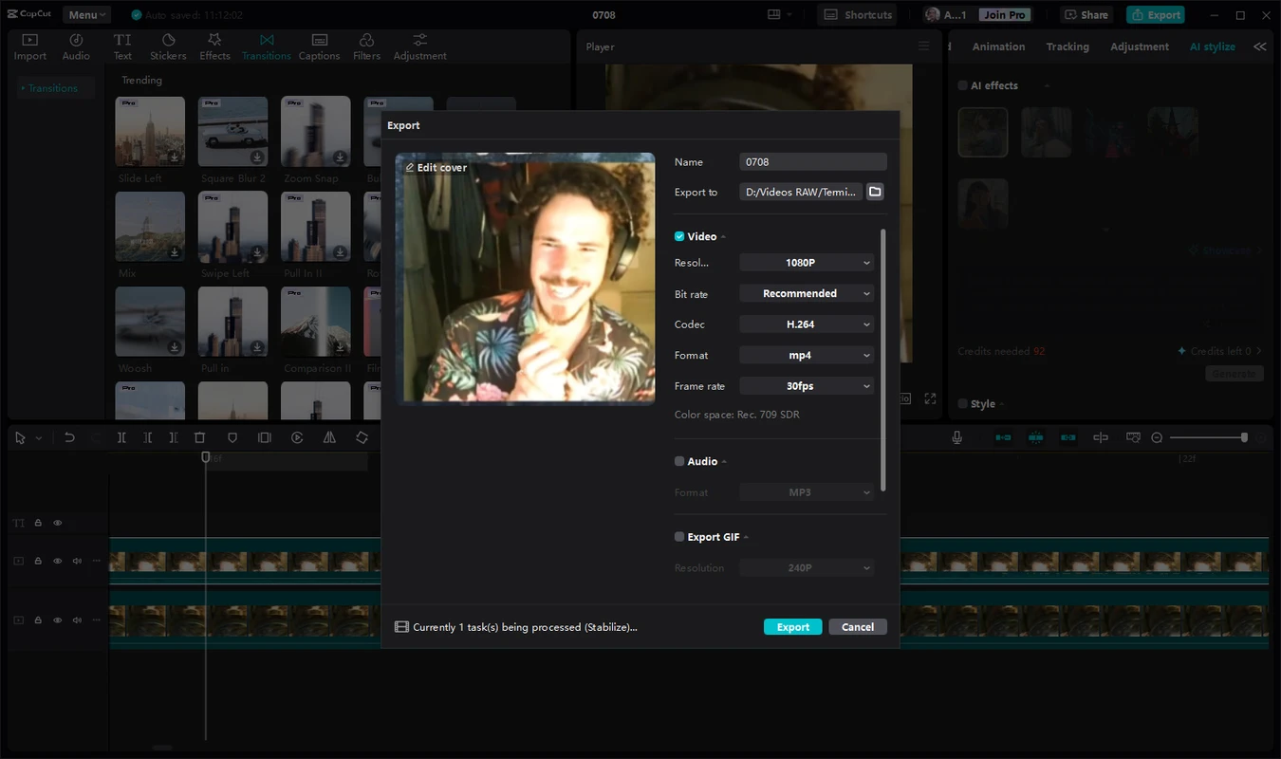Open the Stickers panel
This screenshot has height=759, width=1281.
(168, 45)
